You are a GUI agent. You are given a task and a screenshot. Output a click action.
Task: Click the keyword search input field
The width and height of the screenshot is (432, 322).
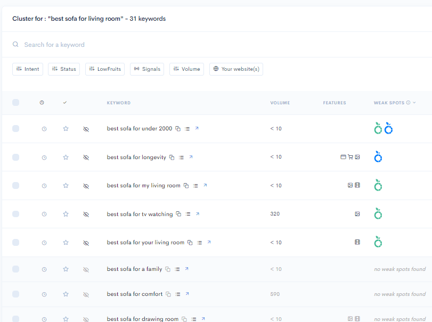(x=107, y=44)
